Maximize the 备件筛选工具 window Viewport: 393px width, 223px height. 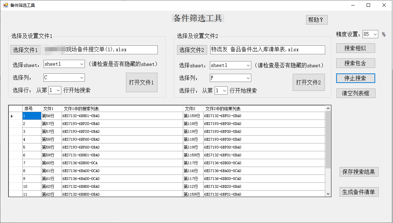[368, 5]
